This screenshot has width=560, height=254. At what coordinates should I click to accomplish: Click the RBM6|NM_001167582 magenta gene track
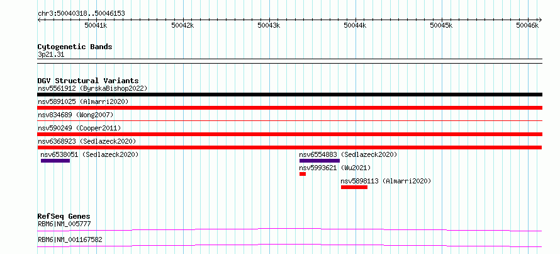[289, 245]
